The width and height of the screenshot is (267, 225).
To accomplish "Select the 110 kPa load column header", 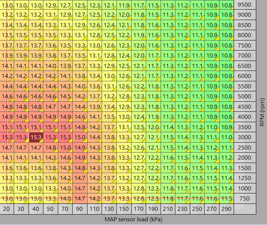I will 95,209.
